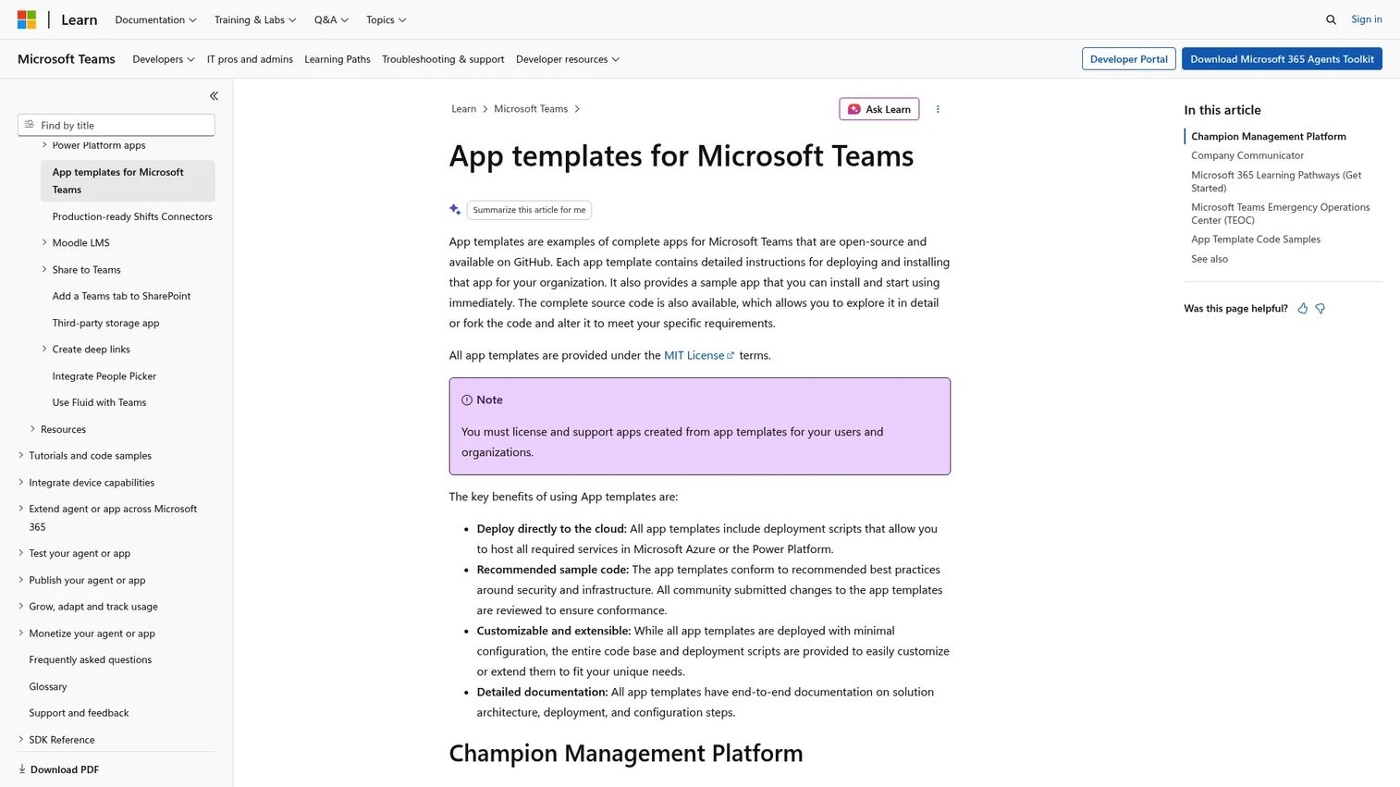The width and height of the screenshot is (1400, 787).
Task: Open Developer resources dropdown
Action: [x=568, y=59]
